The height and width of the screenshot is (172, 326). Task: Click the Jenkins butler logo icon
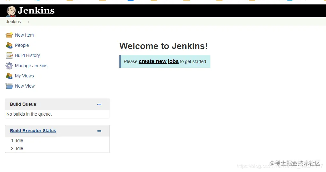[11, 11]
